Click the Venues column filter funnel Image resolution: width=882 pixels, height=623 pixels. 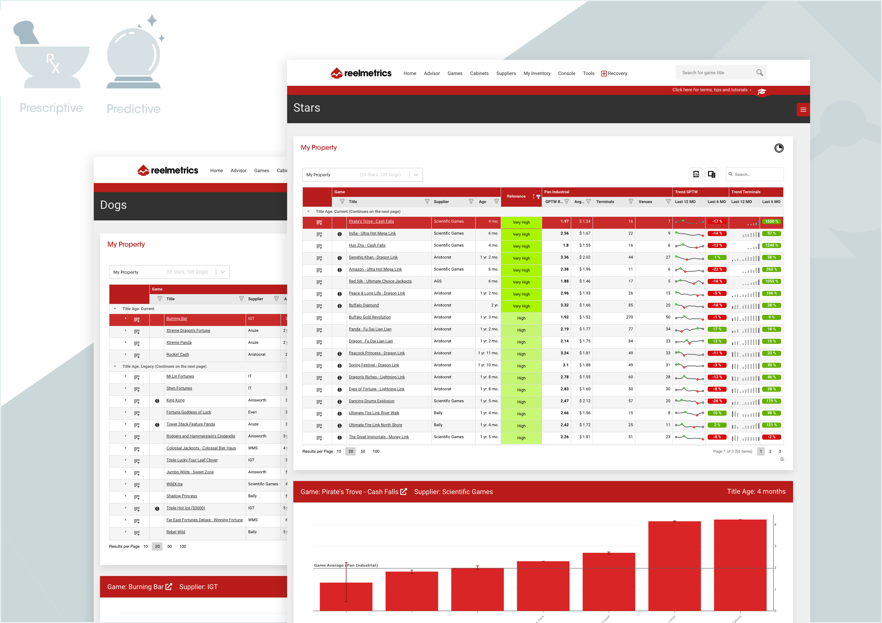[668, 201]
